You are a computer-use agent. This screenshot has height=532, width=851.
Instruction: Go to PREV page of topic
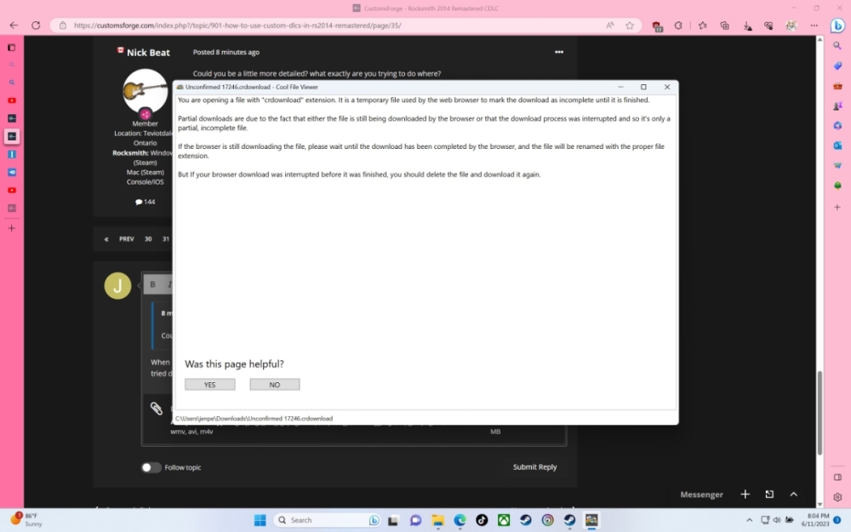click(x=126, y=239)
